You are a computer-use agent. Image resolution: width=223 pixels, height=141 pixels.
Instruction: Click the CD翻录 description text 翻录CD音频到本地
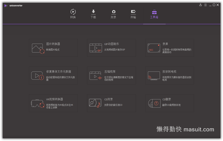pos(171,105)
